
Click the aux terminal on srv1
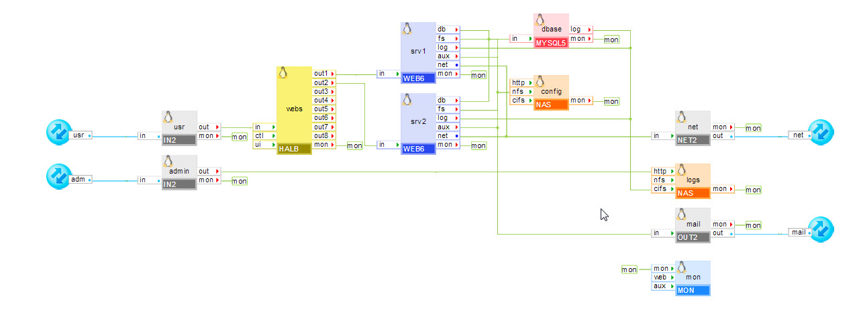(448, 56)
